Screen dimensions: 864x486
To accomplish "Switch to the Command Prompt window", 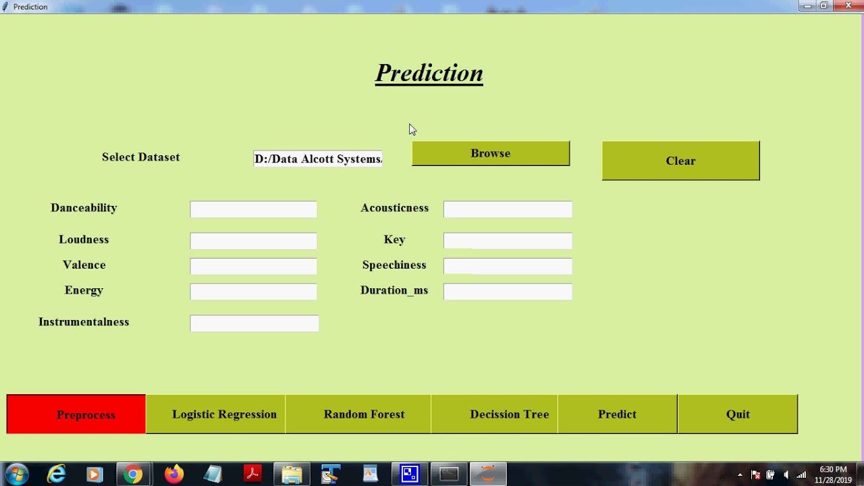I will click(x=449, y=475).
